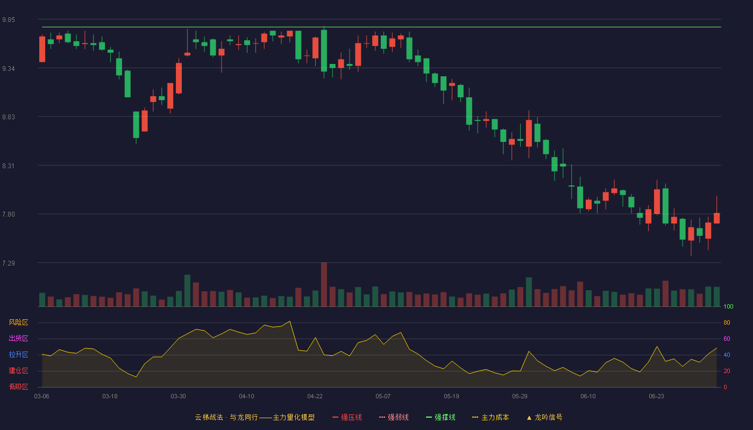This screenshot has width=753, height=430.
Task: Click the tallest red volume bar
Action: pyautogui.click(x=324, y=284)
